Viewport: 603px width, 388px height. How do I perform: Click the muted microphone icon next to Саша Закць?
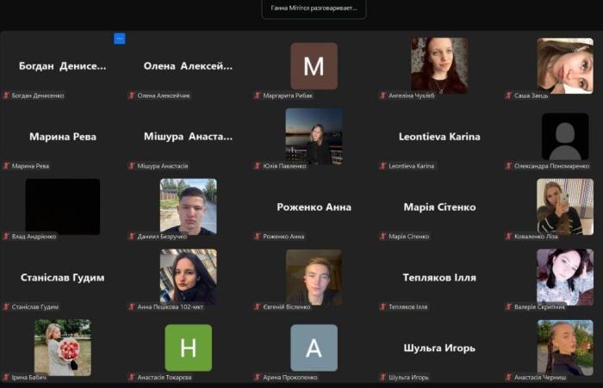tap(509, 95)
